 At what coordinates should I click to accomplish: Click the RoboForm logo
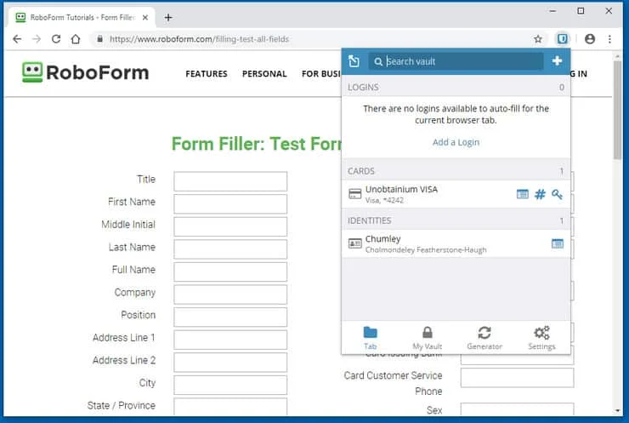(85, 72)
